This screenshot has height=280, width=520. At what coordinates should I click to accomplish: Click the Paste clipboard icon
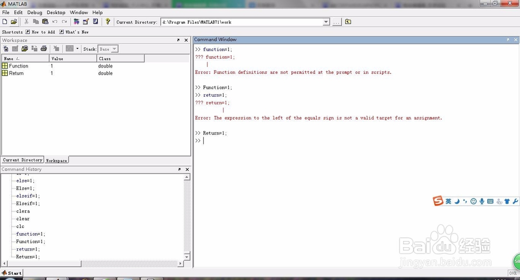(45, 22)
